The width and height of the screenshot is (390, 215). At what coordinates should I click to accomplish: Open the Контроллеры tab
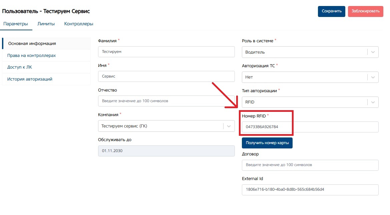[79, 24]
